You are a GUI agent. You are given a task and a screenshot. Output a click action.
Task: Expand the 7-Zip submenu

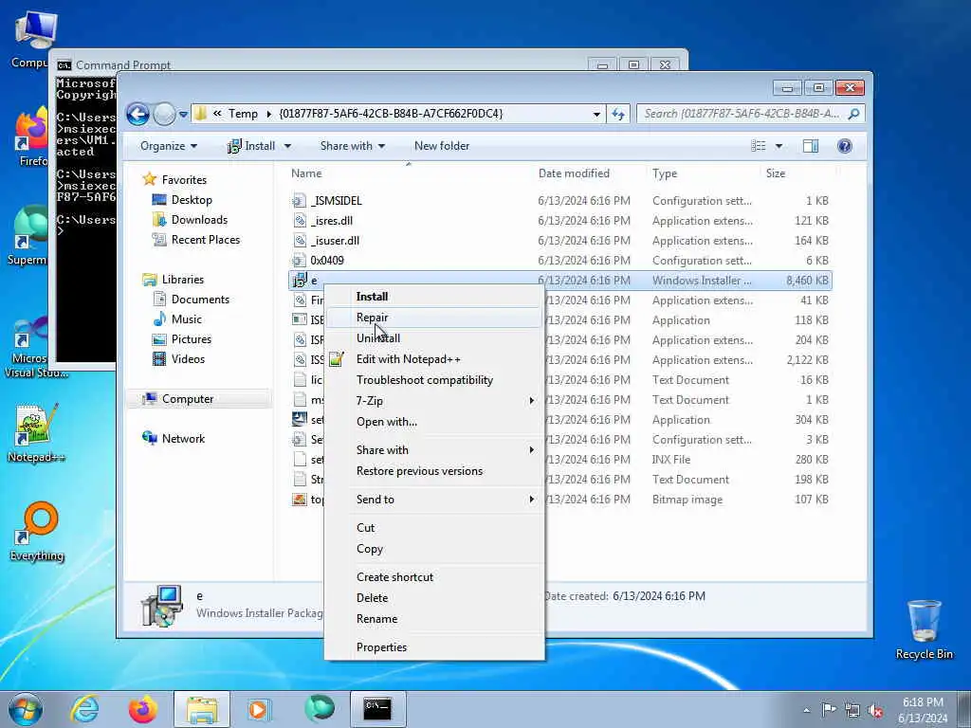434,401
